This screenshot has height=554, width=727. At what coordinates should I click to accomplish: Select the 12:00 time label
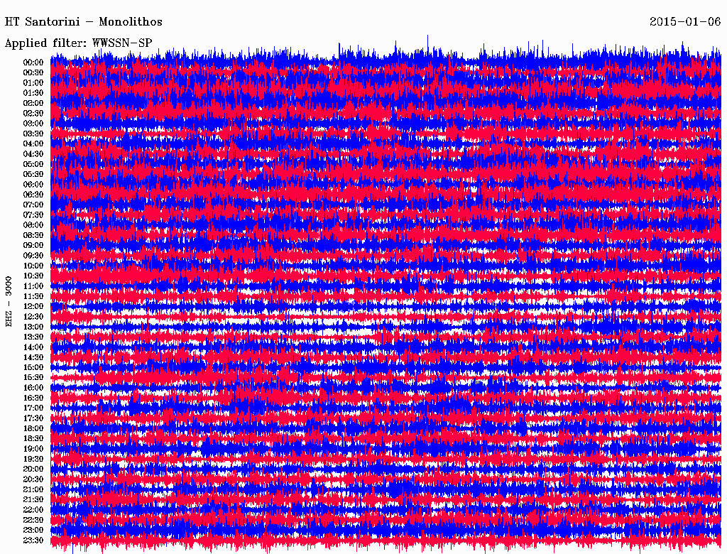(33, 306)
